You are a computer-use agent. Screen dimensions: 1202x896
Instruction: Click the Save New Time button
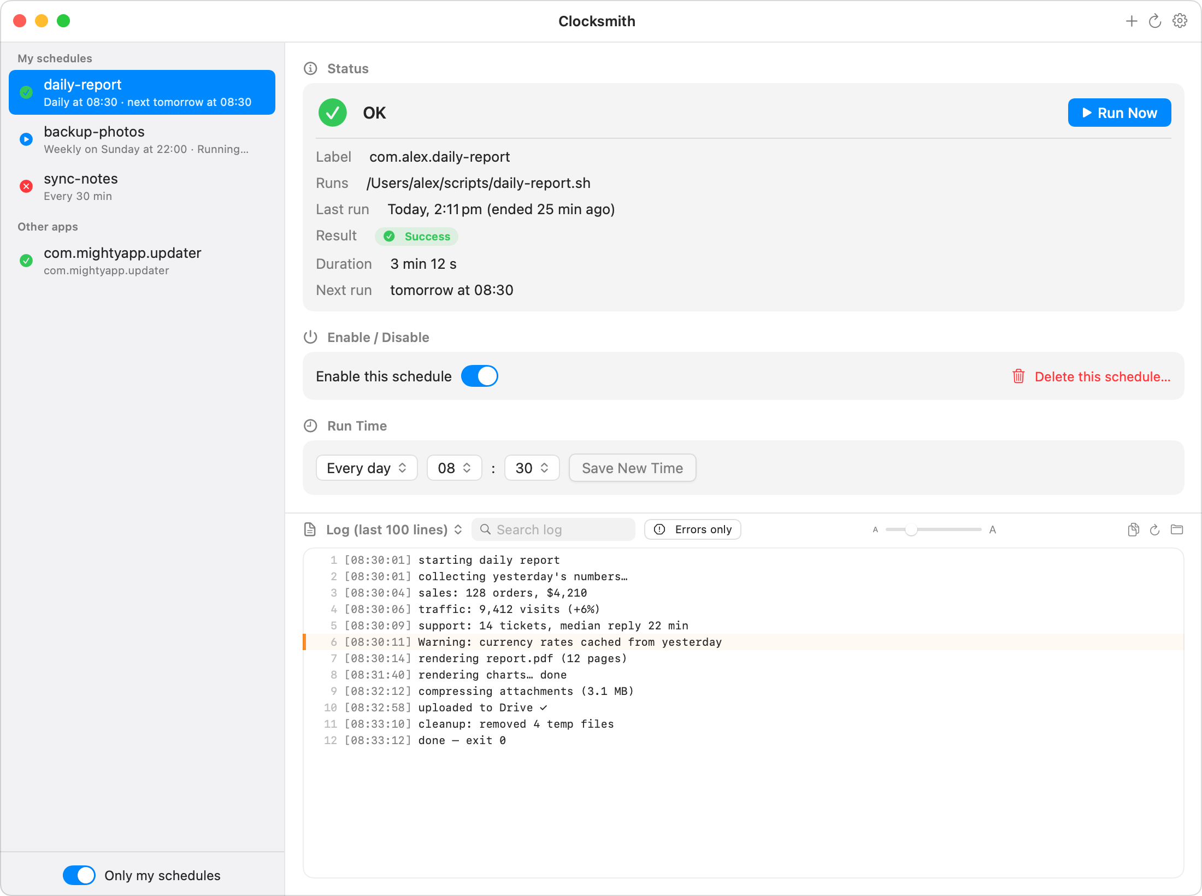pos(632,468)
